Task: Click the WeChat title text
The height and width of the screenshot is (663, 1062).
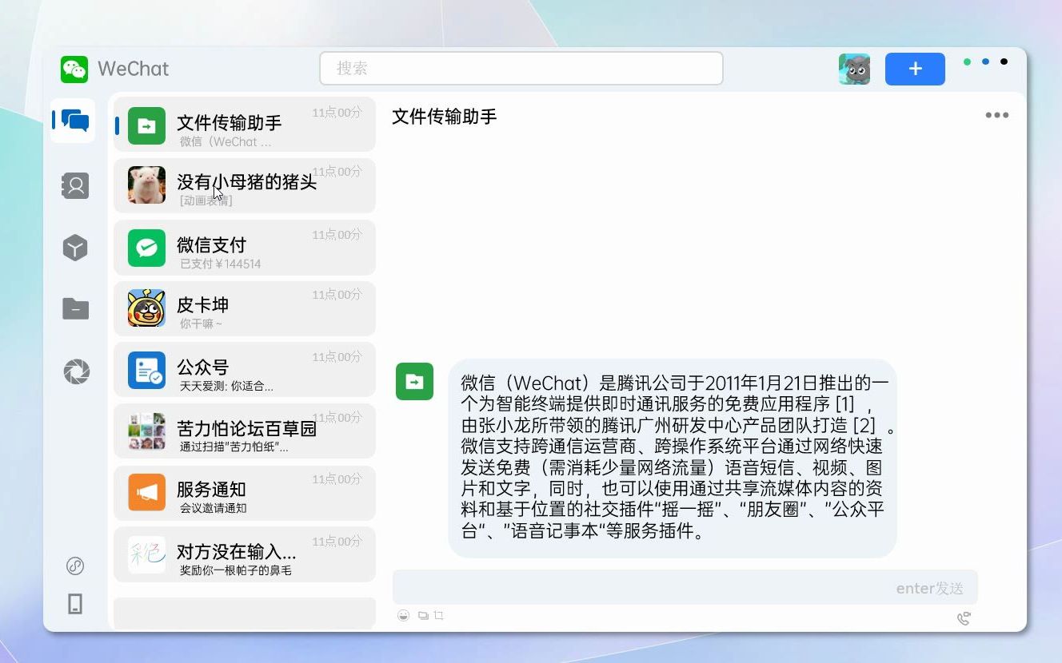Action: coord(134,69)
